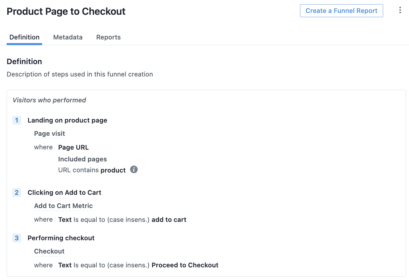Image resolution: width=409 pixels, height=280 pixels.
Task: Click the info icon beside URL contains product
Action: click(x=134, y=170)
